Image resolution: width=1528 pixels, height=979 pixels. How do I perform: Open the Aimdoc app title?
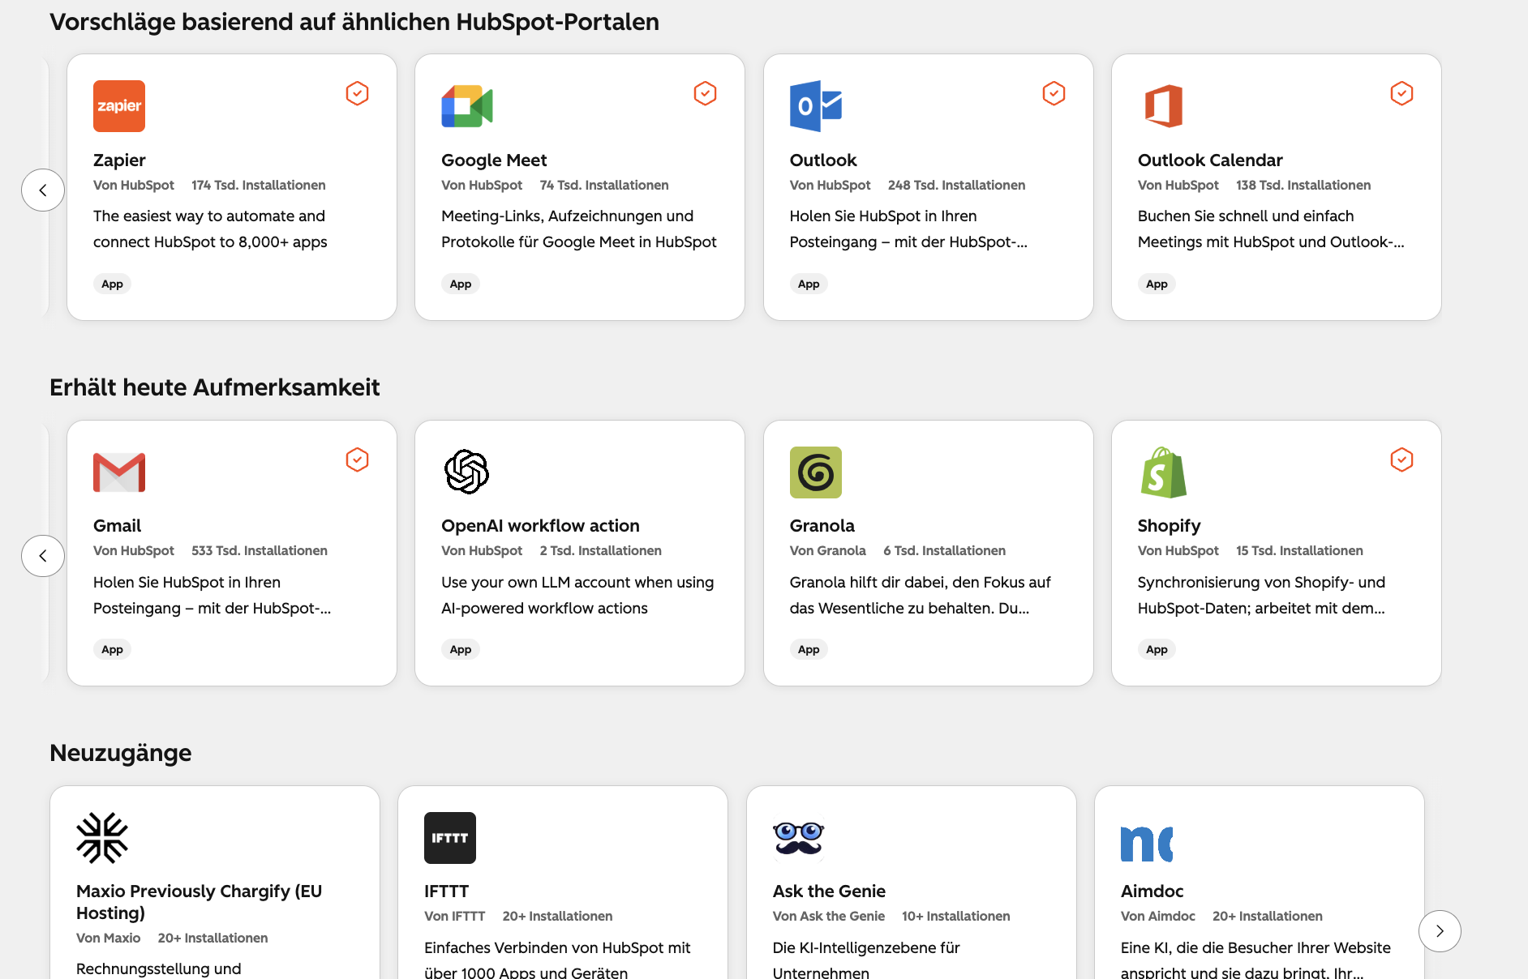click(1152, 891)
